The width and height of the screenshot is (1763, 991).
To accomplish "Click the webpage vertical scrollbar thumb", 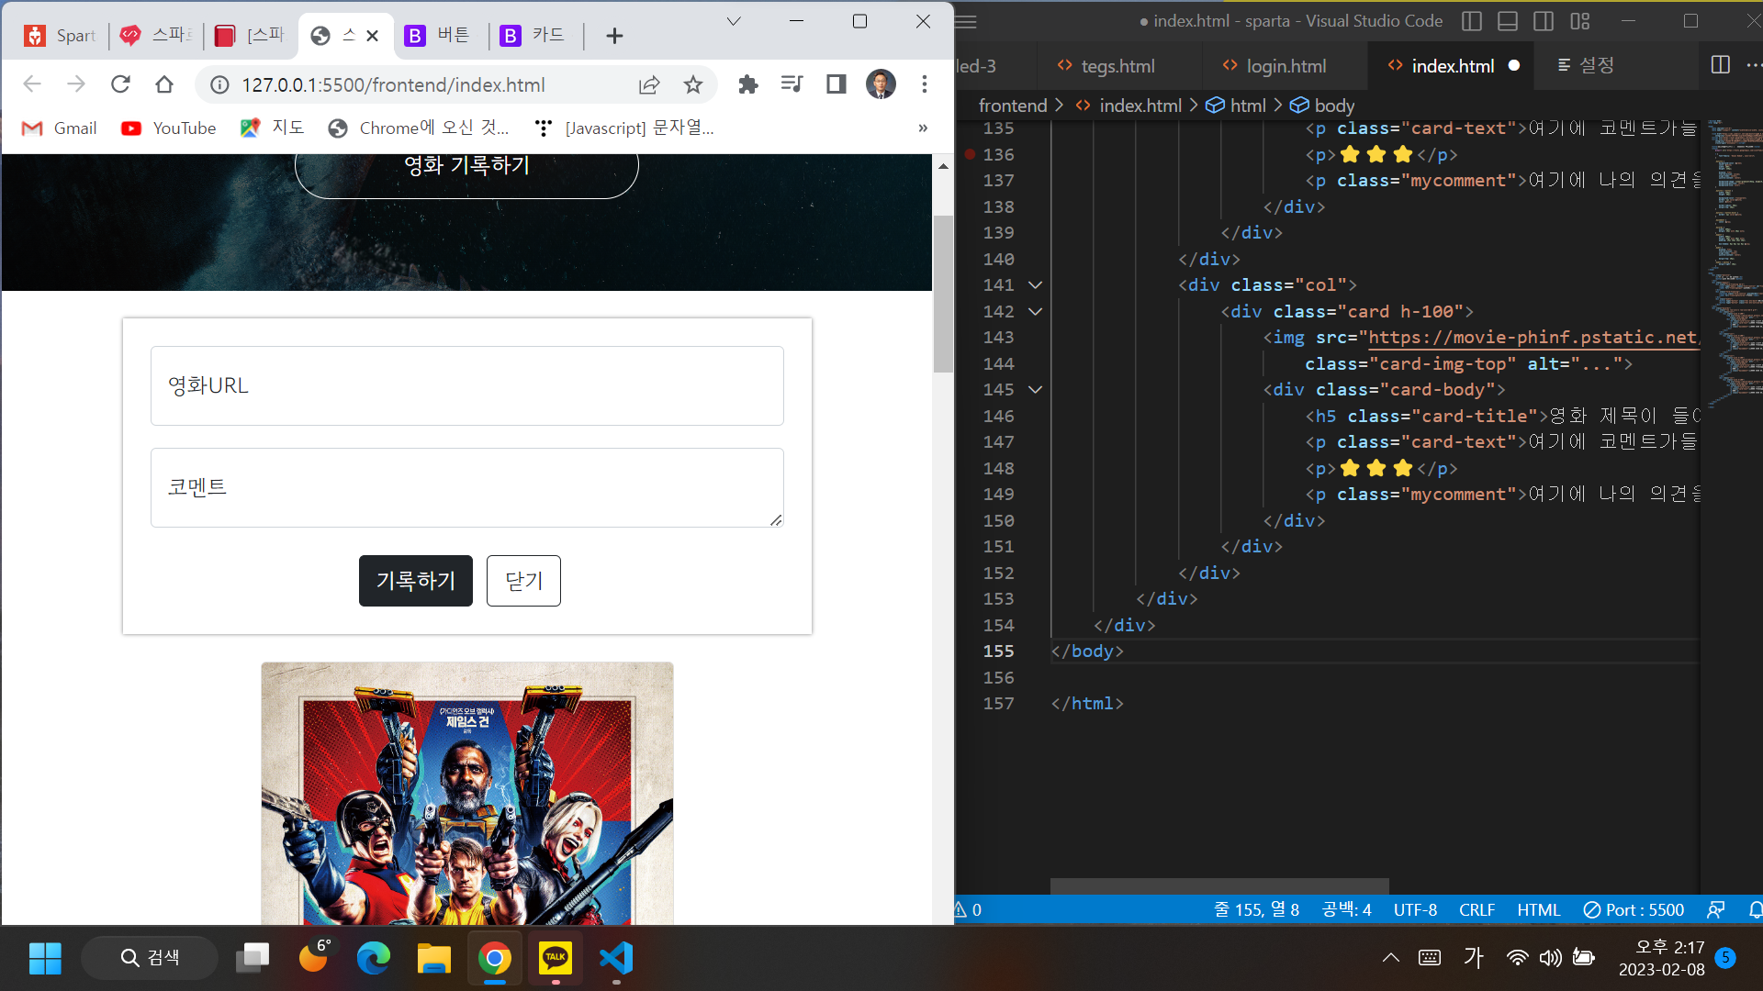I will tap(943, 294).
